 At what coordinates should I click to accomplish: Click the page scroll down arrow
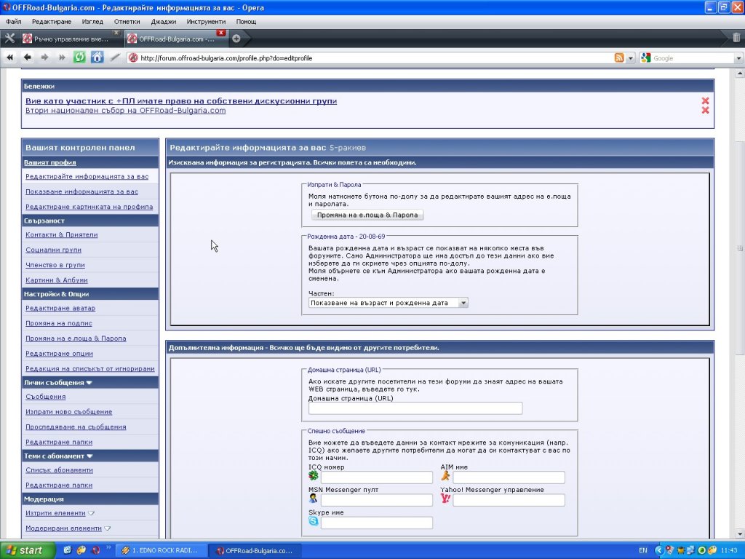739,534
